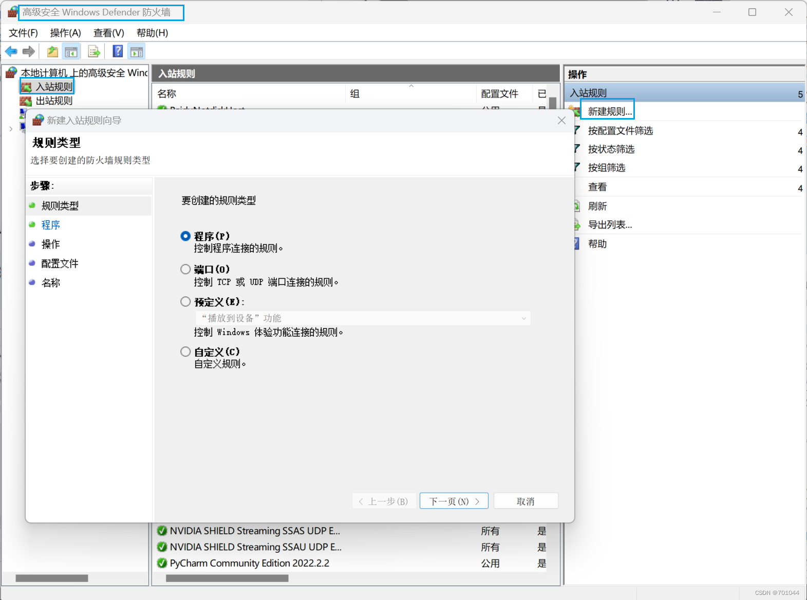Click the 取消 cancel button
This screenshot has width=807, height=600.
pos(526,501)
